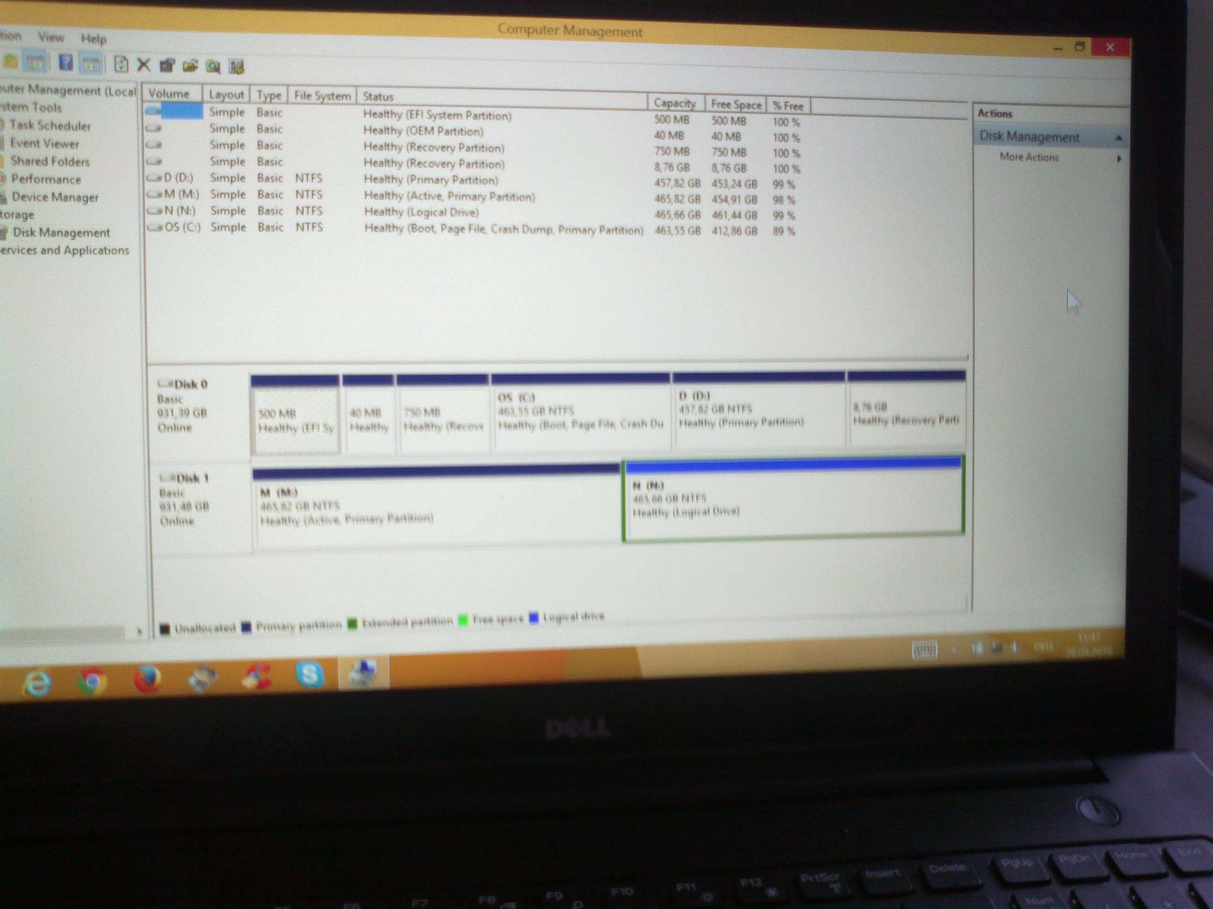Click the blue Logical drive legend swatch
Viewport: 1213px width, 909px height.
coord(534,619)
